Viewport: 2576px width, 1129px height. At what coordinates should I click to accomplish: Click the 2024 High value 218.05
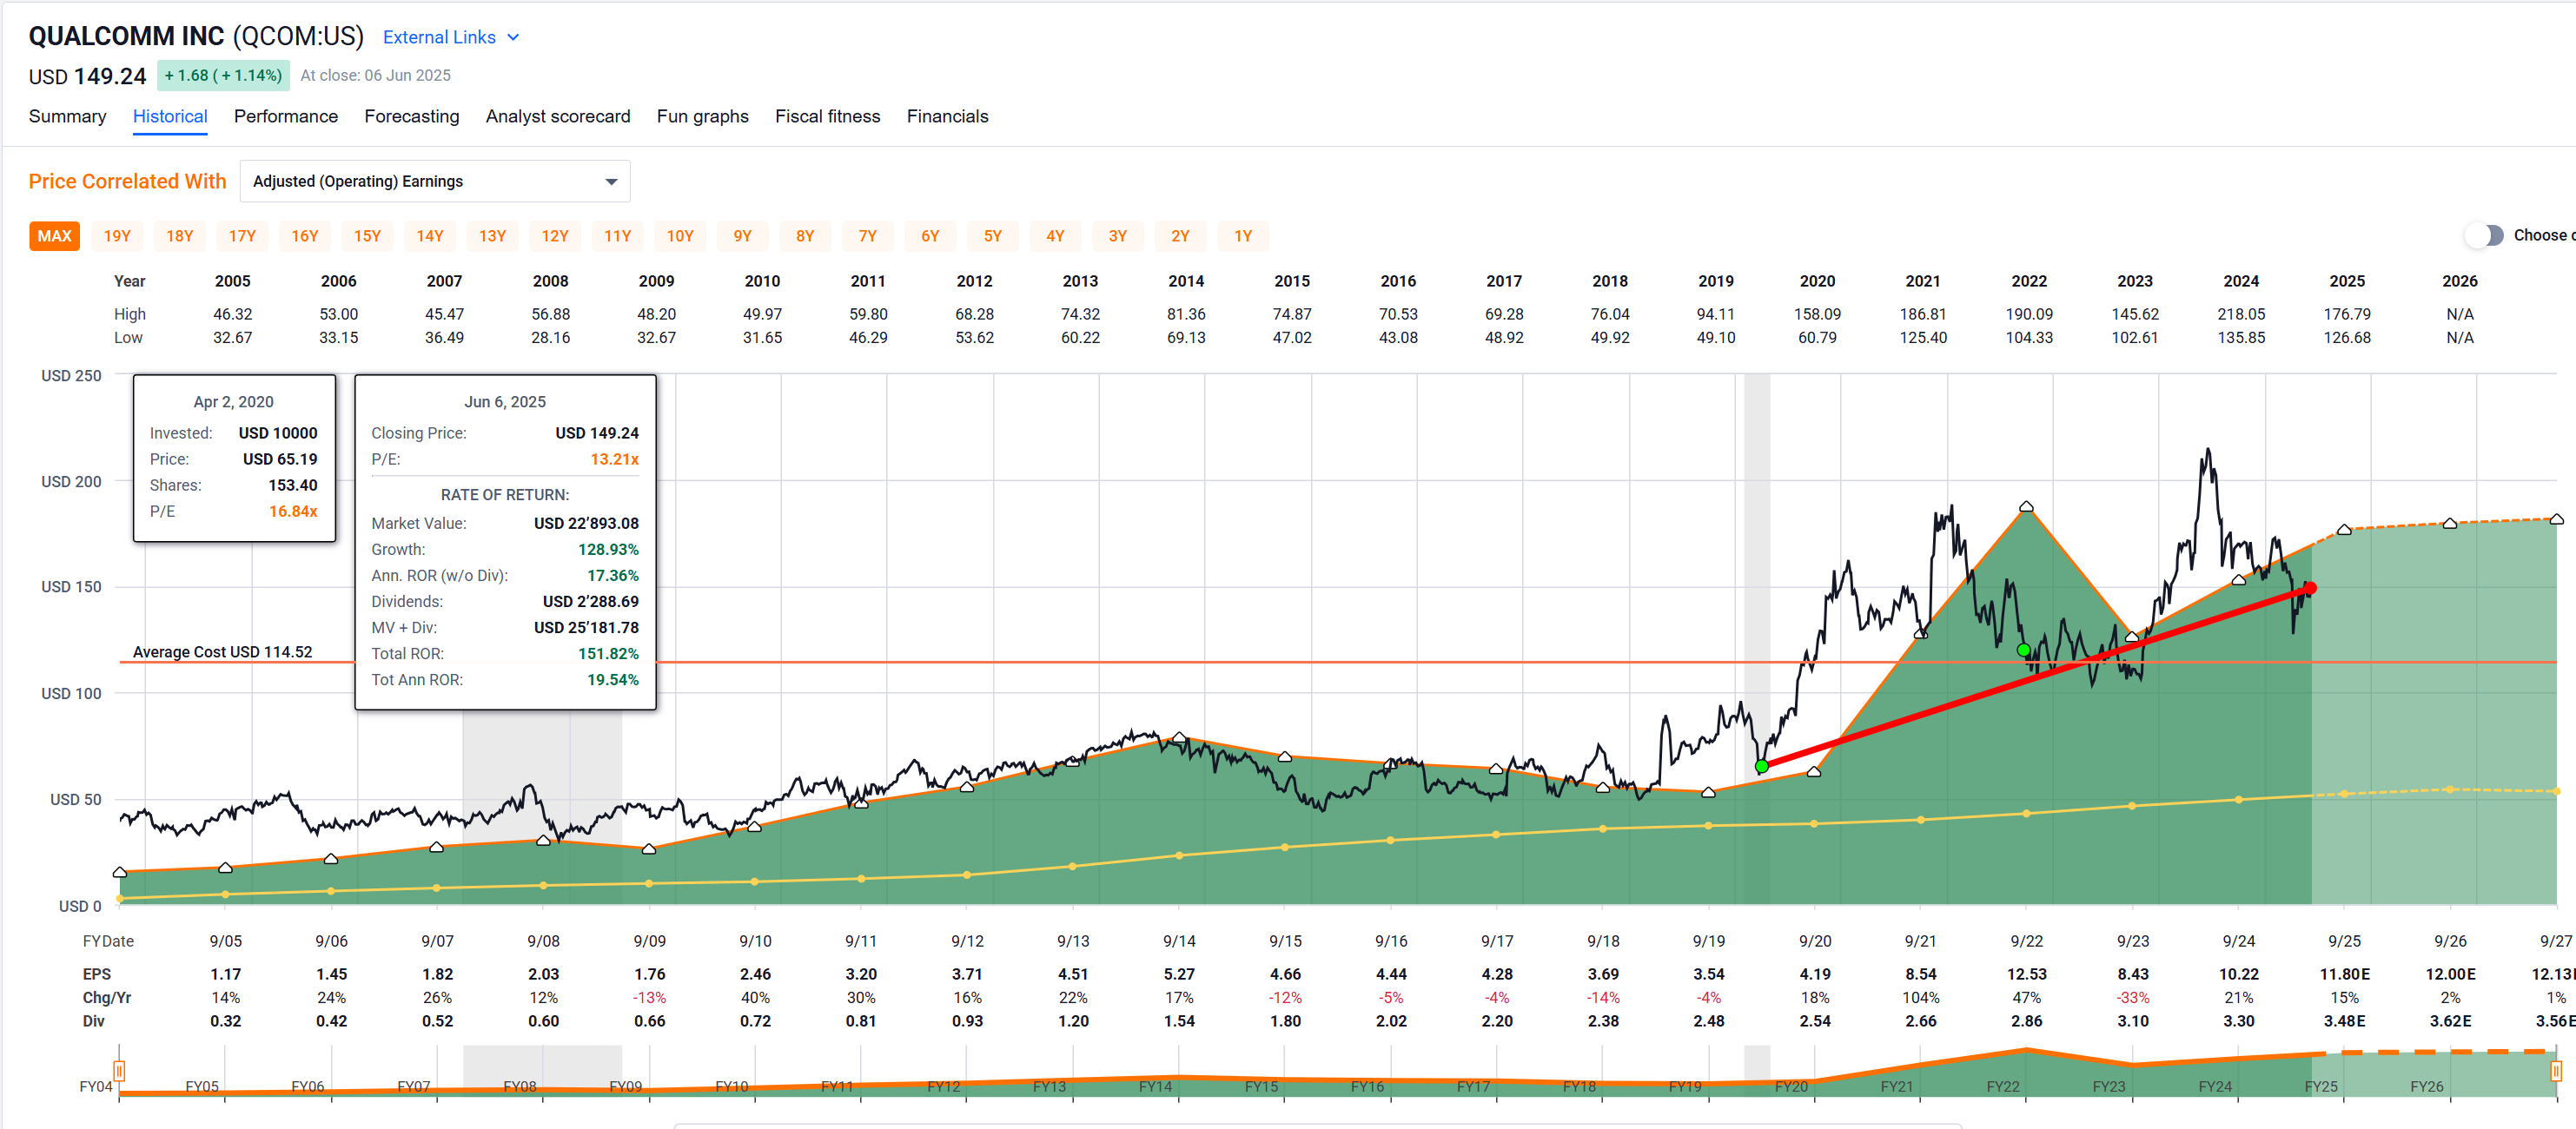pos(2241,314)
